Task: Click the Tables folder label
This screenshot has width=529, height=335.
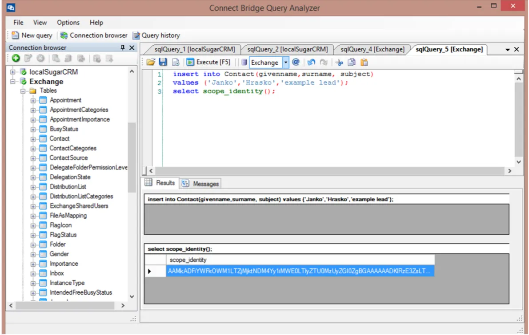Action: pos(48,91)
